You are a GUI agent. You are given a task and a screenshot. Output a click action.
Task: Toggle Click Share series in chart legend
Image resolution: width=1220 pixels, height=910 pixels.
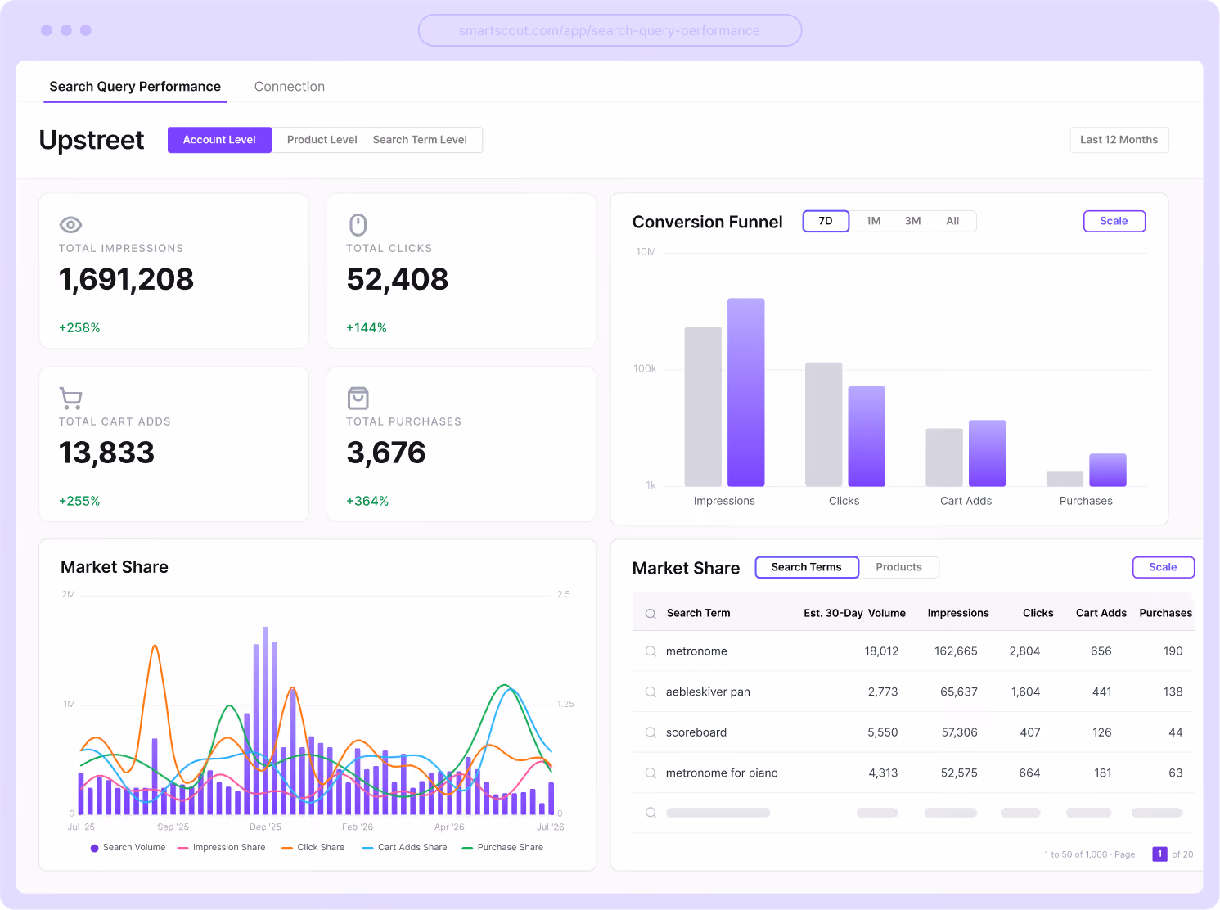[x=313, y=848]
